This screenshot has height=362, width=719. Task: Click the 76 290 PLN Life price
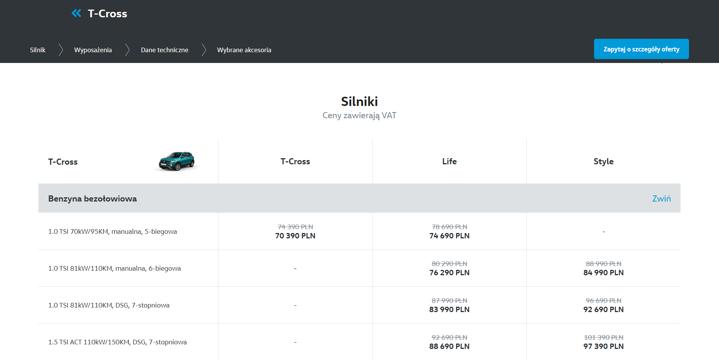[x=449, y=273]
